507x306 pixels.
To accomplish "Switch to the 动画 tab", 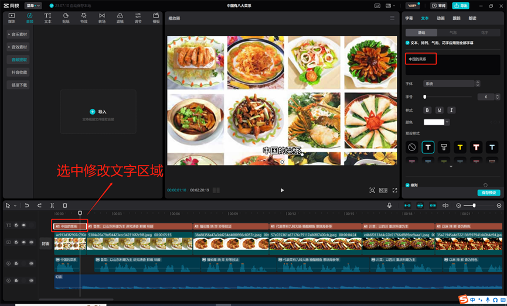I will tap(441, 18).
